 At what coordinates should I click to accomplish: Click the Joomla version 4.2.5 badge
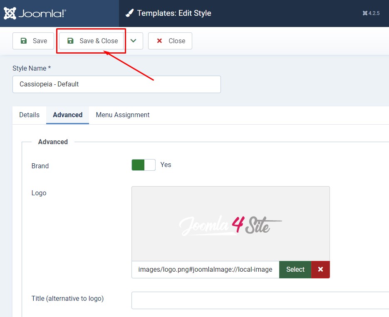pos(371,13)
